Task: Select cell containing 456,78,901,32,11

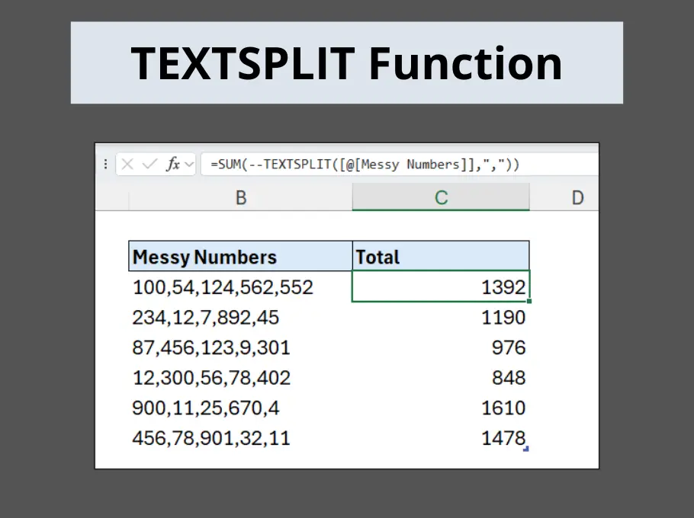Action: click(240, 437)
